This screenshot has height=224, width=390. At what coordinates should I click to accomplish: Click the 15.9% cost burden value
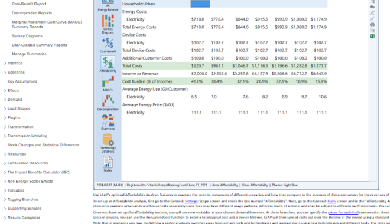tap(321, 81)
